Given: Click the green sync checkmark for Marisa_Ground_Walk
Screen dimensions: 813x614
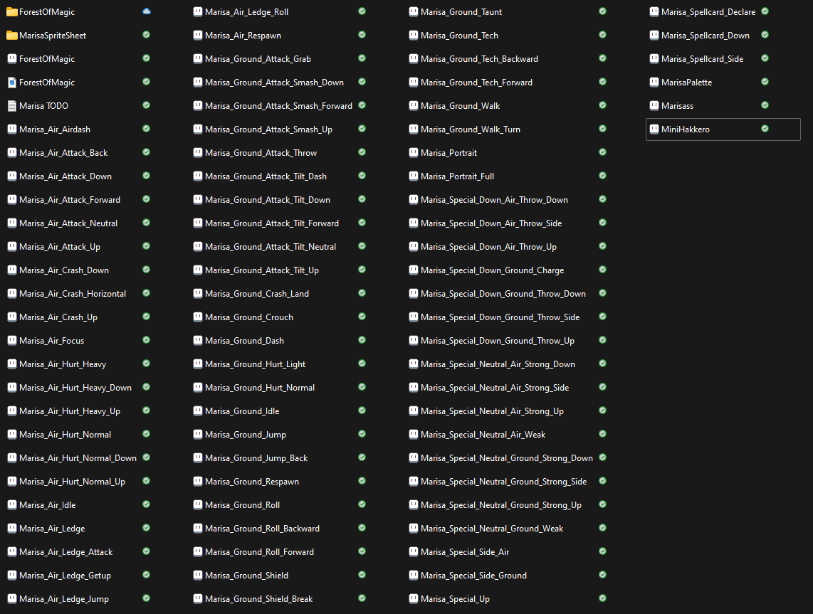Looking at the screenshot, I should (x=602, y=105).
